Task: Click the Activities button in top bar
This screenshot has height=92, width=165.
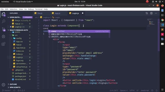Action: pos(5,2)
